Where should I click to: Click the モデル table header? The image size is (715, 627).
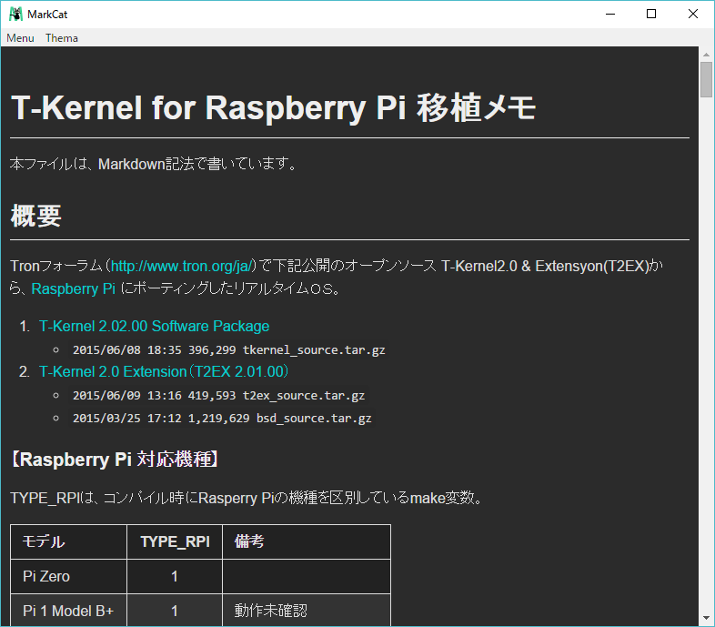point(68,541)
